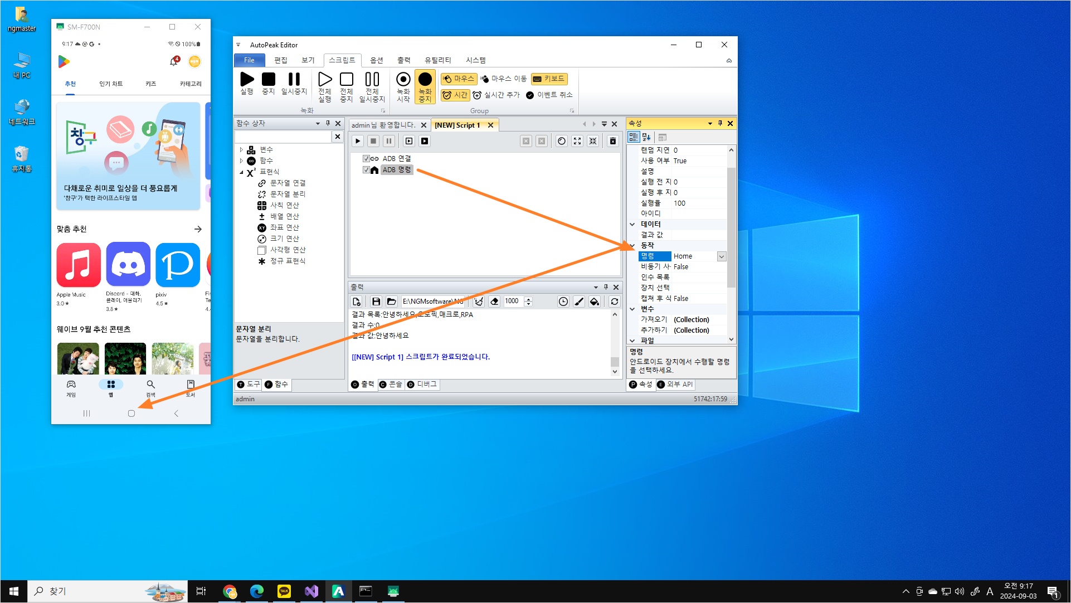Click the 녹화 시작 record start icon
1071x603 pixels.
(x=403, y=80)
